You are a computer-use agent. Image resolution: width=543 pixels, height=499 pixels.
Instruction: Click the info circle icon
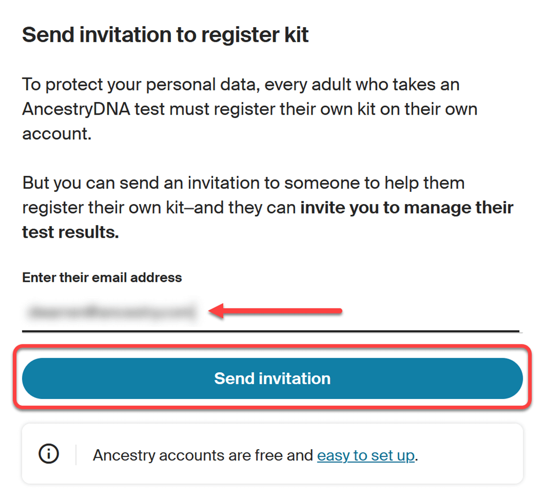click(x=48, y=454)
